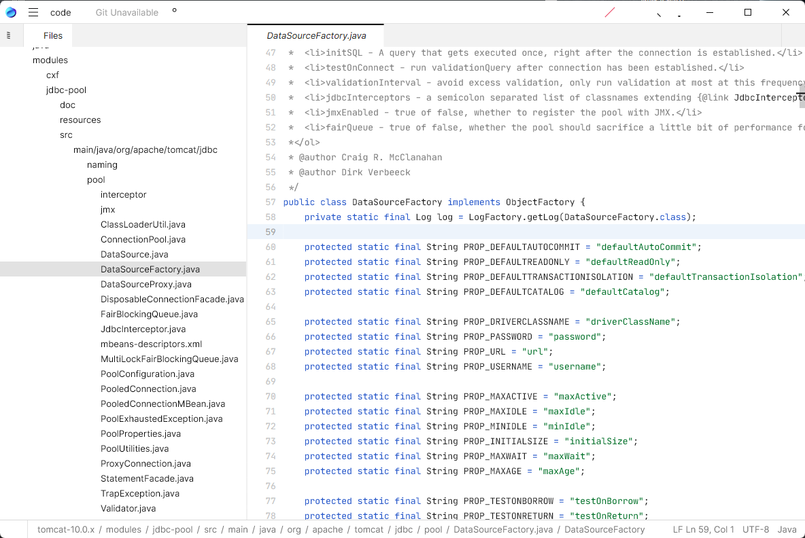Expand the interceptor folder
The image size is (805, 538).
123,194
